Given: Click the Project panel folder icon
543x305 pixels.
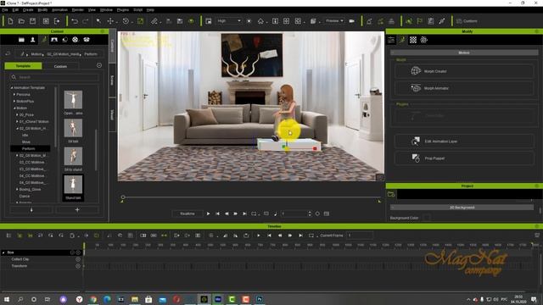Looking at the screenshot, I should click(x=391, y=194).
